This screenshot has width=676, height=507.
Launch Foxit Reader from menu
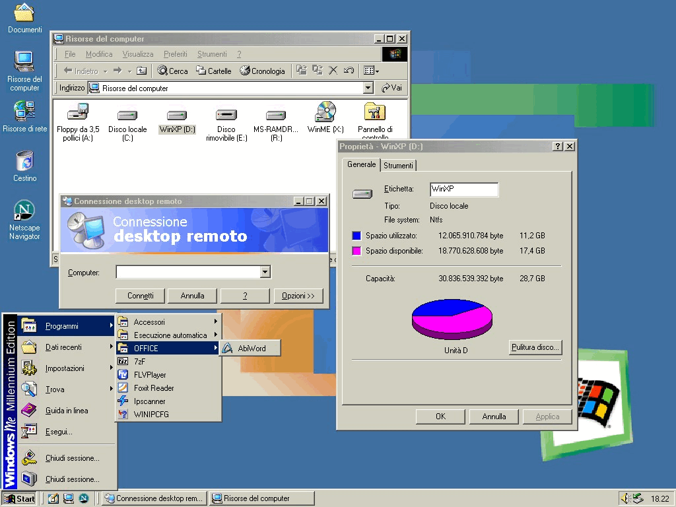(168, 388)
